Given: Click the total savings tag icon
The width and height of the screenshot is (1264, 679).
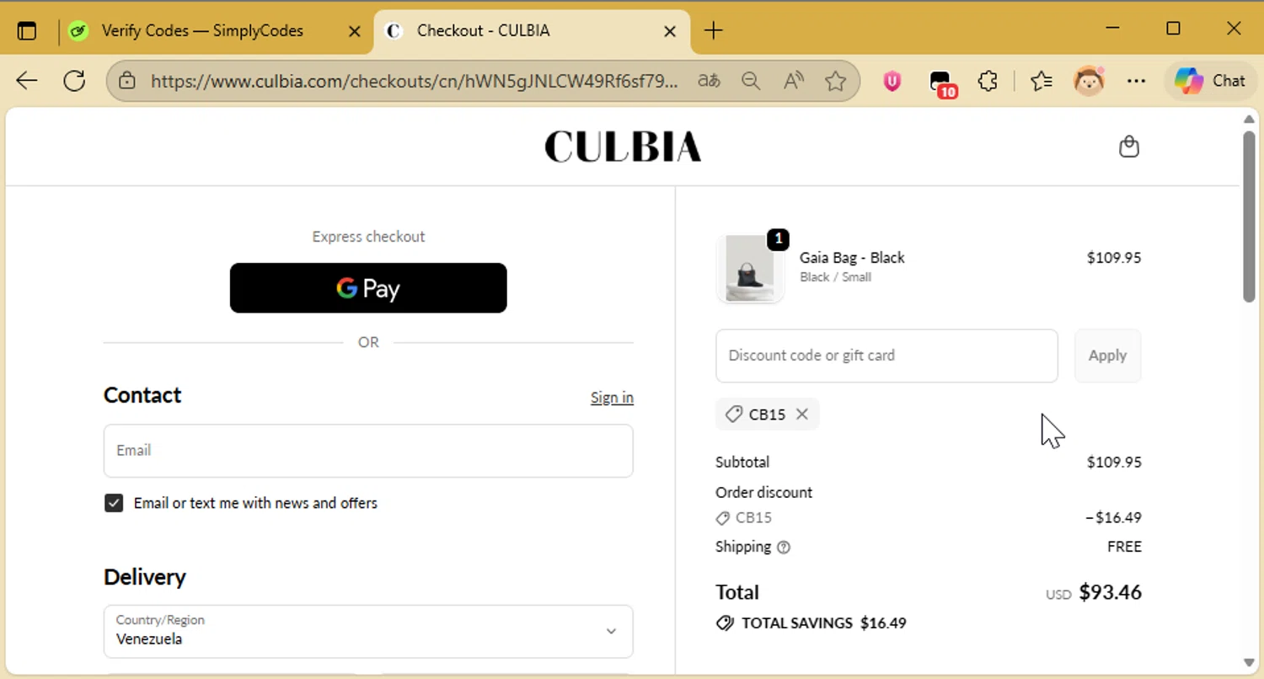Looking at the screenshot, I should 725,623.
